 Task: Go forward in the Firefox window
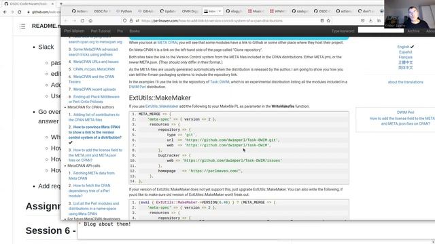point(74,21)
